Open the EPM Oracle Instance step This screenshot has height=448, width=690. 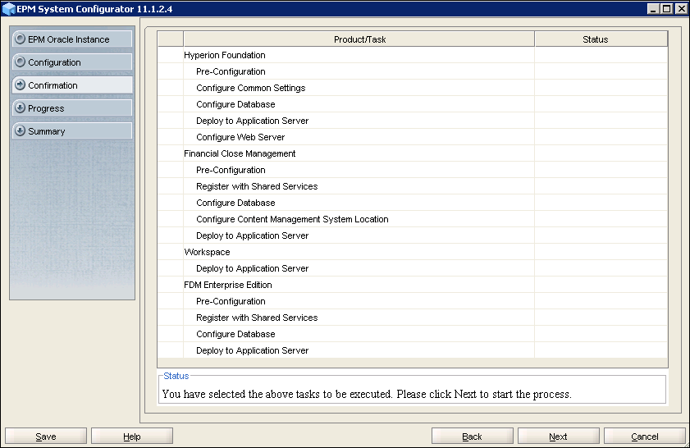pos(72,39)
